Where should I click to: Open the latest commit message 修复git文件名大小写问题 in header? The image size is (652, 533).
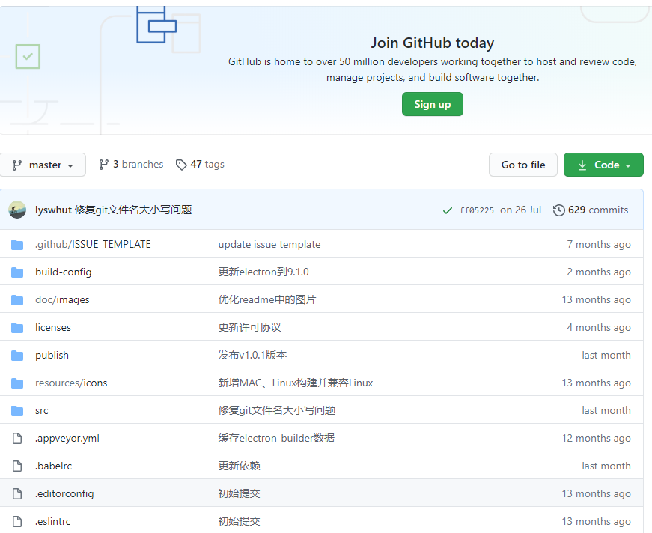[x=133, y=210]
